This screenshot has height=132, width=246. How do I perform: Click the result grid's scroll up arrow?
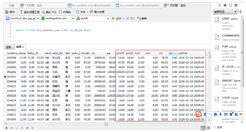pyautogui.click(x=209, y=53)
